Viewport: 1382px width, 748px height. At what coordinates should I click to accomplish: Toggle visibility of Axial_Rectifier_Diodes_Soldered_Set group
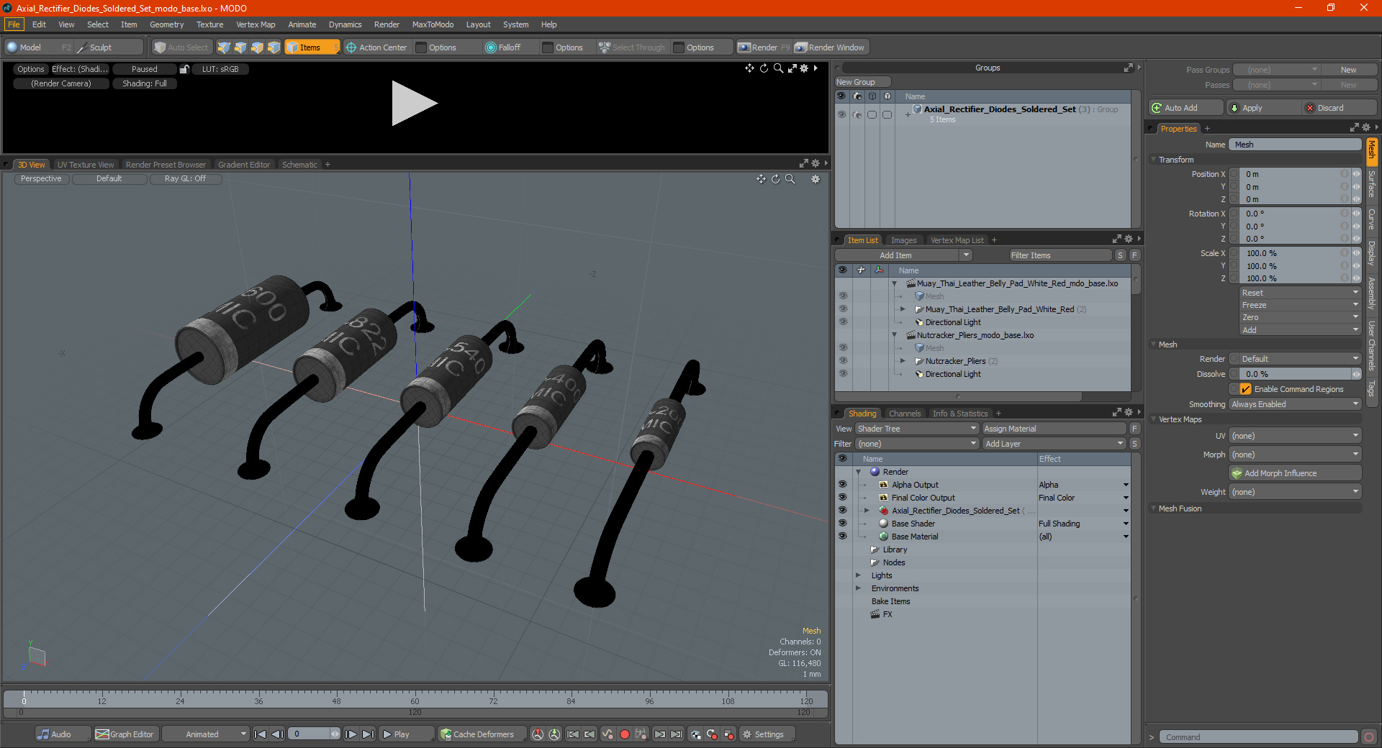pos(841,114)
